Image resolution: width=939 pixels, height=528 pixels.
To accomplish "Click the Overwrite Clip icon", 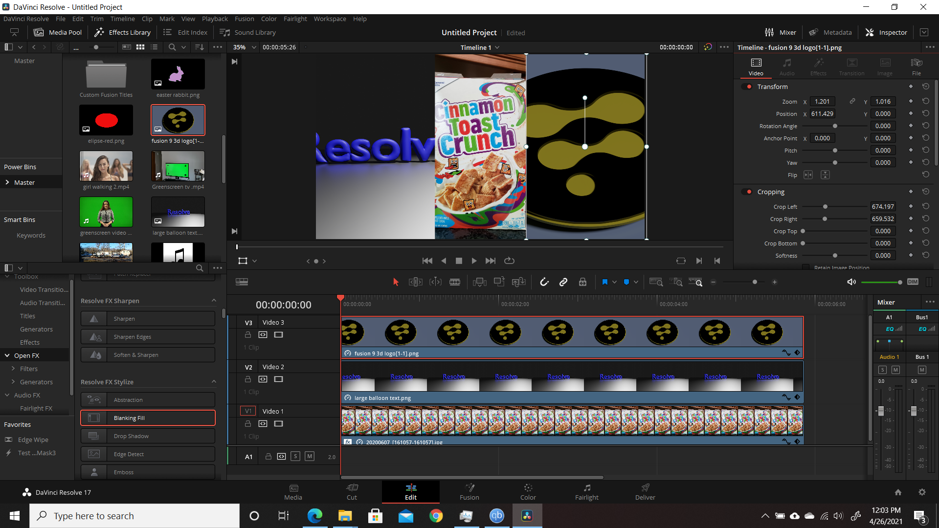I will pyautogui.click(x=499, y=282).
